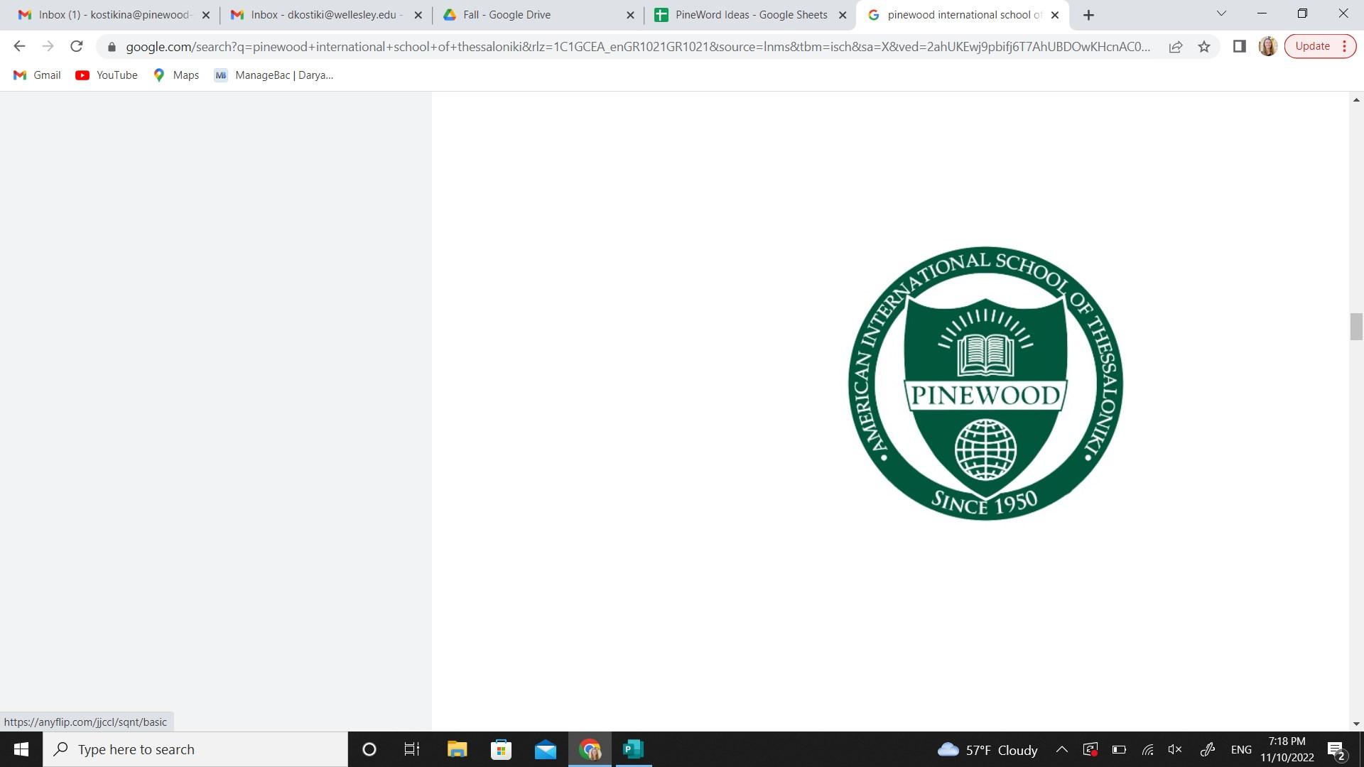Viewport: 1364px width, 767px height.
Task: Open Chrome side panel
Action: click(1240, 47)
